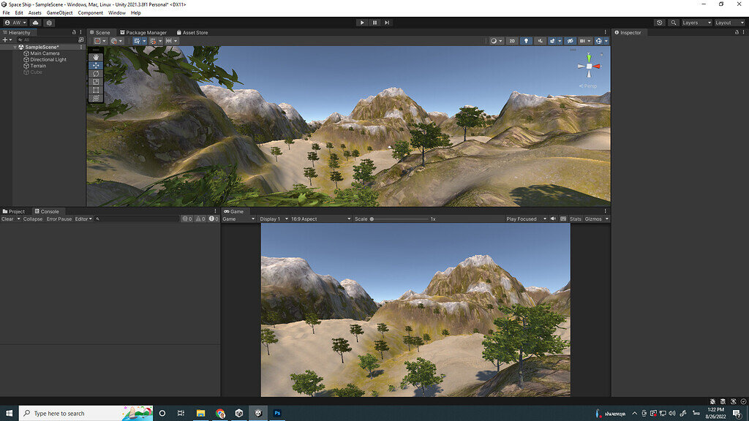The image size is (749, 421).
Task: Select the Rect transform tool
Action: tap(96, 89)
